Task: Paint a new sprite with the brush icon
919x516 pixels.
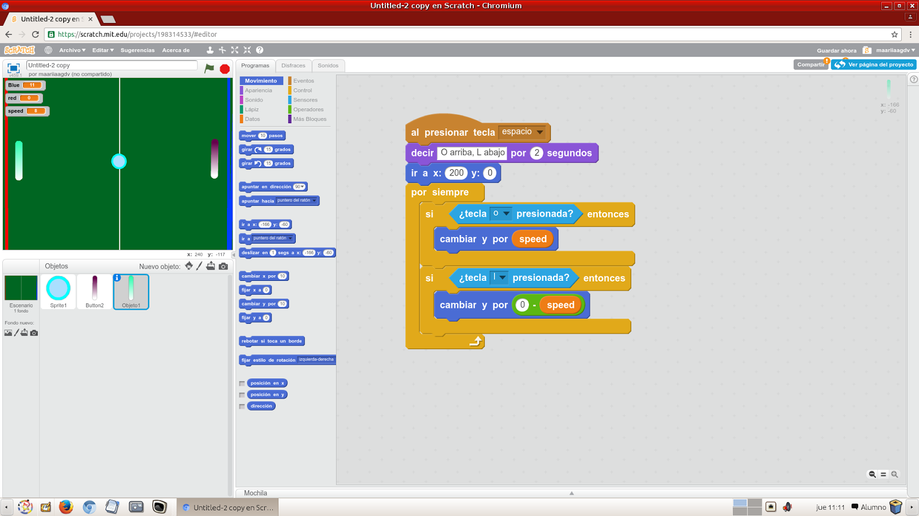Action: point(199,267)
